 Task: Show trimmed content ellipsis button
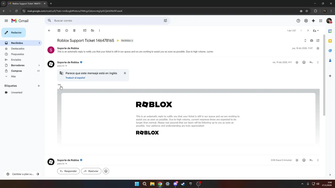[59, 85]
